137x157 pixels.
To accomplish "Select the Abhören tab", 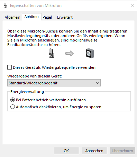I will click(x=31, y=17).
